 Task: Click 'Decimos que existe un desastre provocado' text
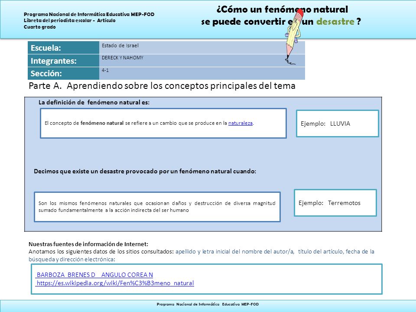(x=145, y=171)
